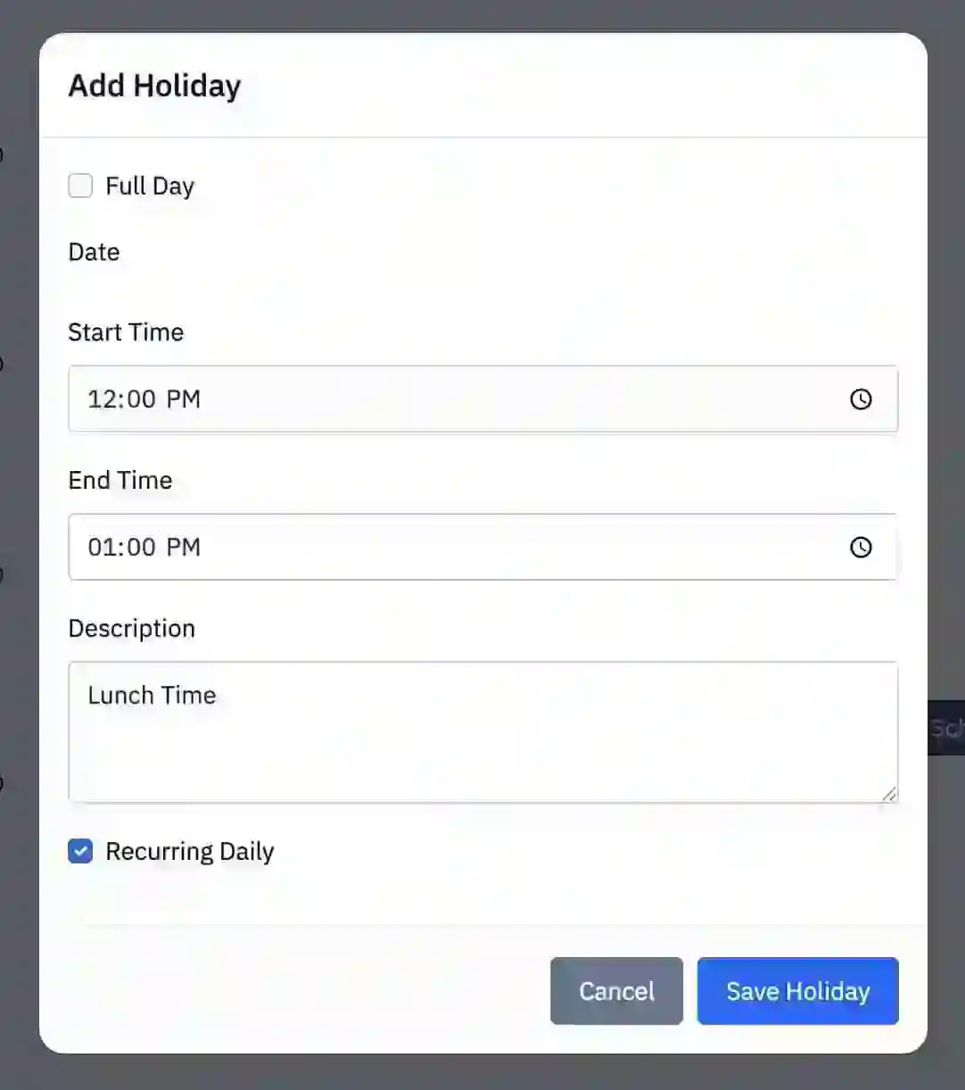965x1090 pixels.
Task: Grab the Description textarea resize handle
Action: [889, 794]
